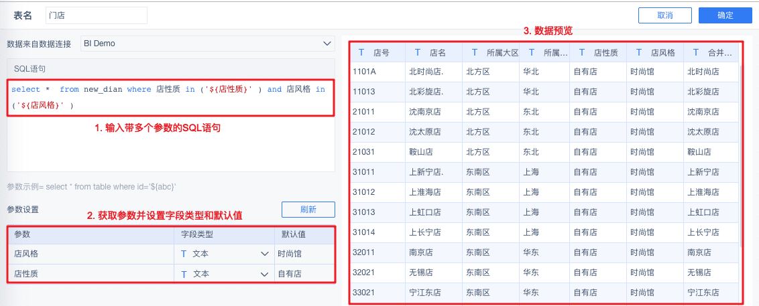Click 无锡店 in the 店名 column
Viewport: 759px width, 306px height.
pos(434,272)
